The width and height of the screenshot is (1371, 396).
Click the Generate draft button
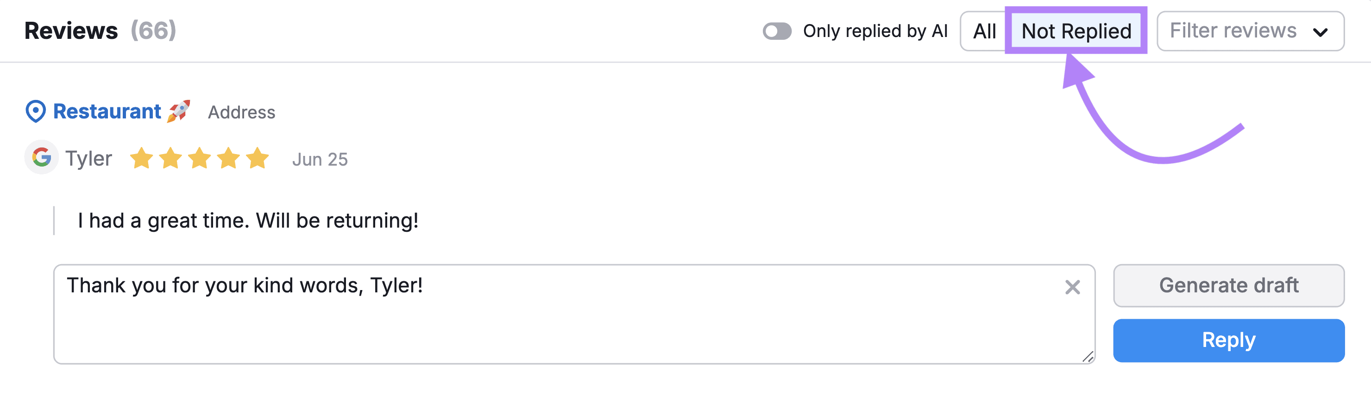point(1228,285)
